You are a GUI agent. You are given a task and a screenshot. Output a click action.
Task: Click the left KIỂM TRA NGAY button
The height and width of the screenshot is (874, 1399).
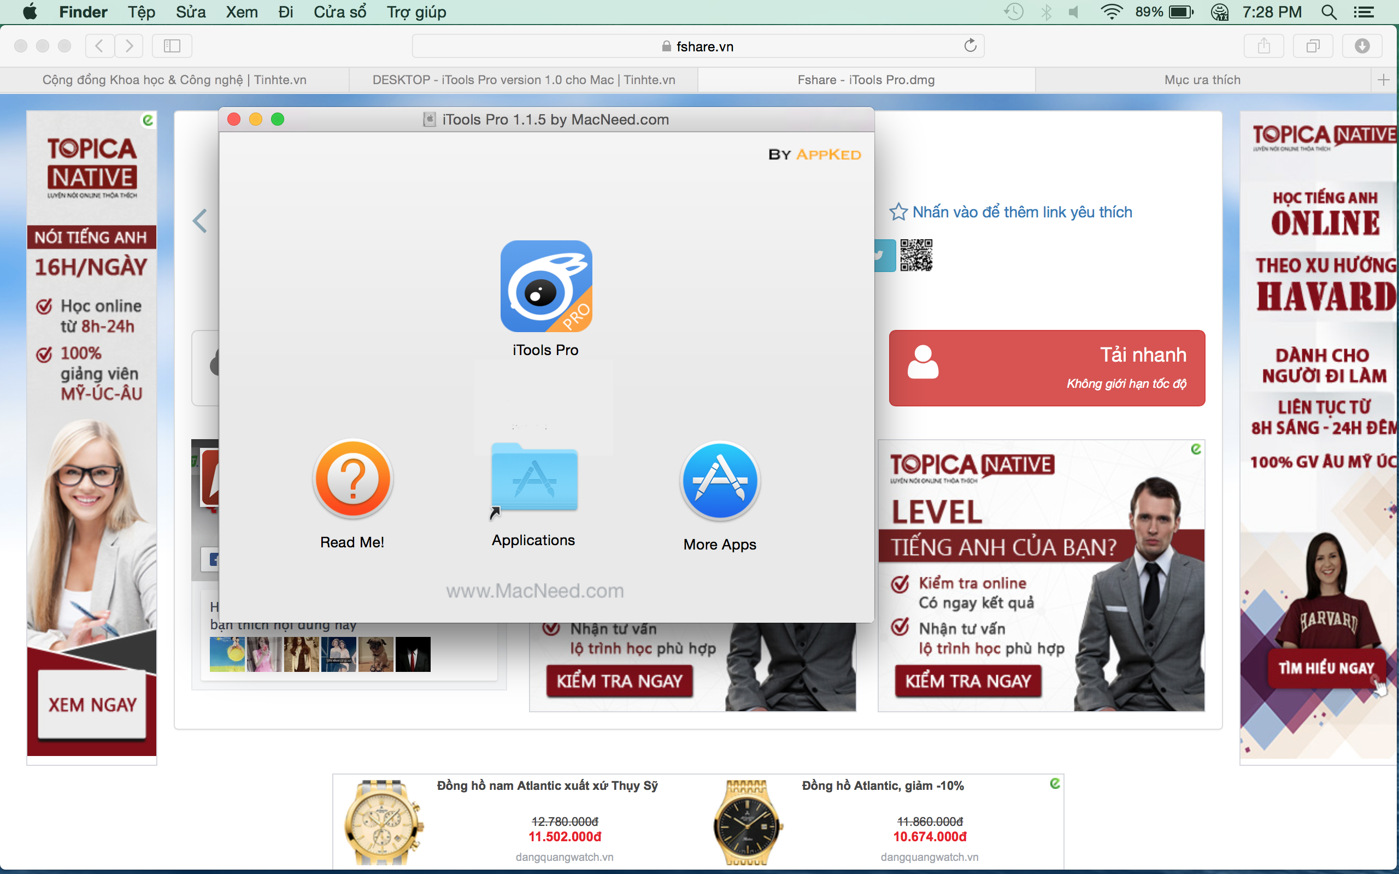pyautogui.click(x=620, y=681)
